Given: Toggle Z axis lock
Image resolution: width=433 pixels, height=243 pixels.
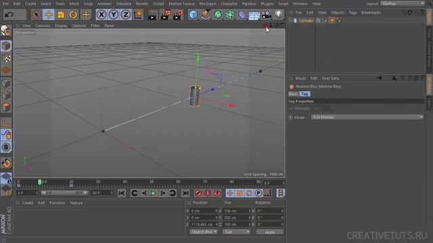Looking at the screenshot, I should click(126, 14).
